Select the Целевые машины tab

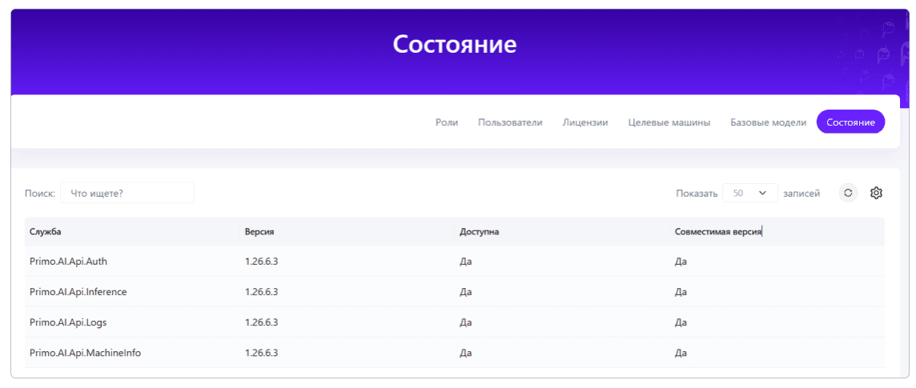[669, 122]
